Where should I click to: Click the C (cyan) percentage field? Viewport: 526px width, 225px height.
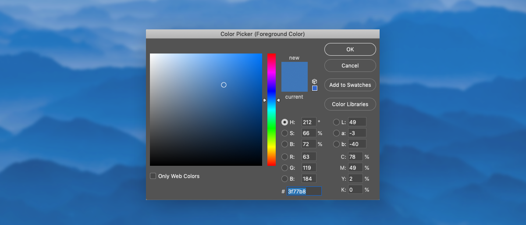(355, 157)
